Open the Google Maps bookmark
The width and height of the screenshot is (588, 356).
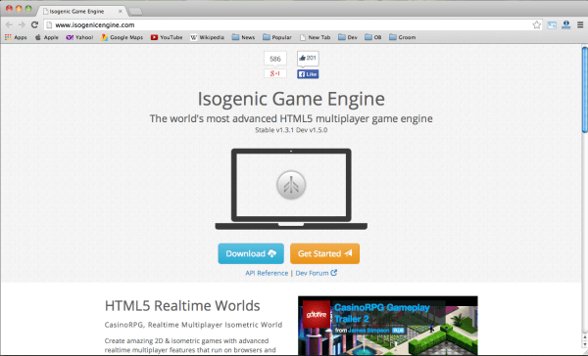click(x=122, y=37)
